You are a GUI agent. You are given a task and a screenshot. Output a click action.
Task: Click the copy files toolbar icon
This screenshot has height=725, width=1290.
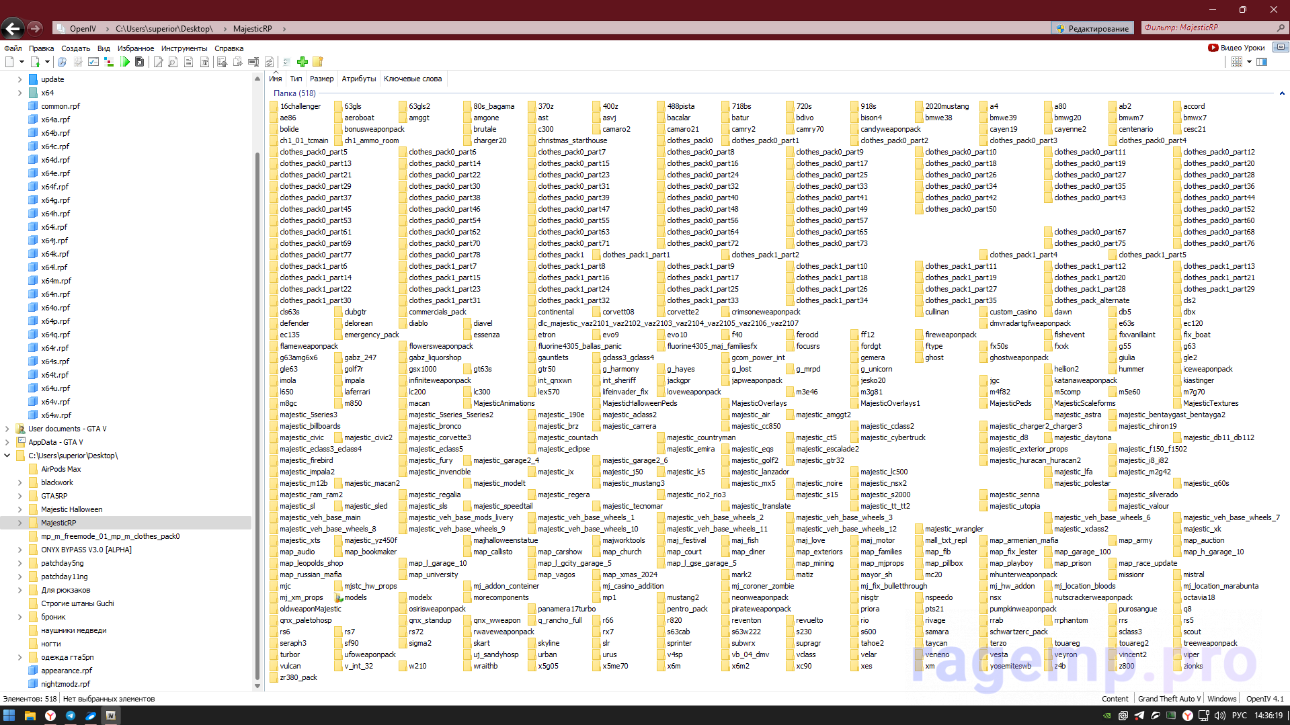pos(237,62)
